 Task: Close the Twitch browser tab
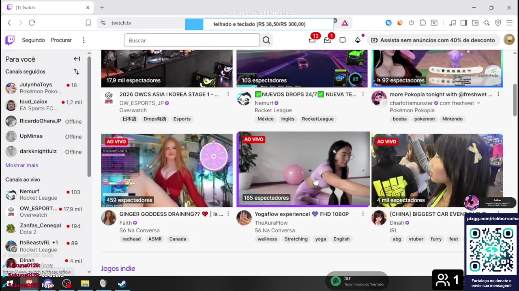(x=88, y=7)
